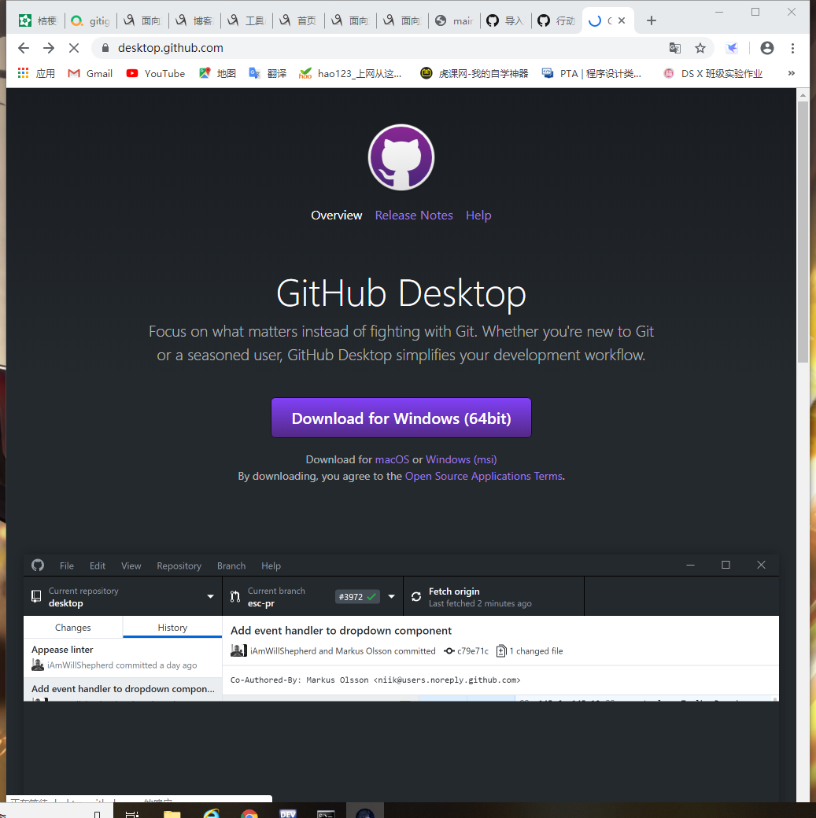Open the Repository menu in GitHub Desktop preview
The width and height of the screenshot is (816, 818).
pos(179,566)
